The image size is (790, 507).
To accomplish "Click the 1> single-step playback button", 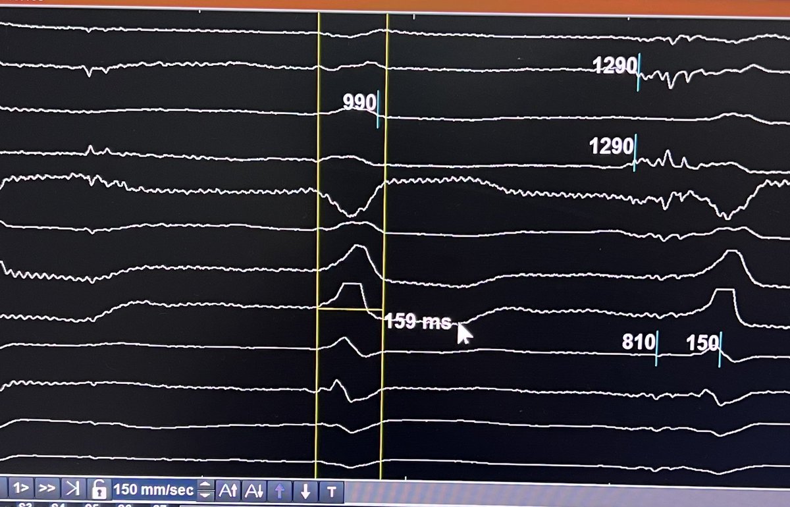I will coord(22,489).
